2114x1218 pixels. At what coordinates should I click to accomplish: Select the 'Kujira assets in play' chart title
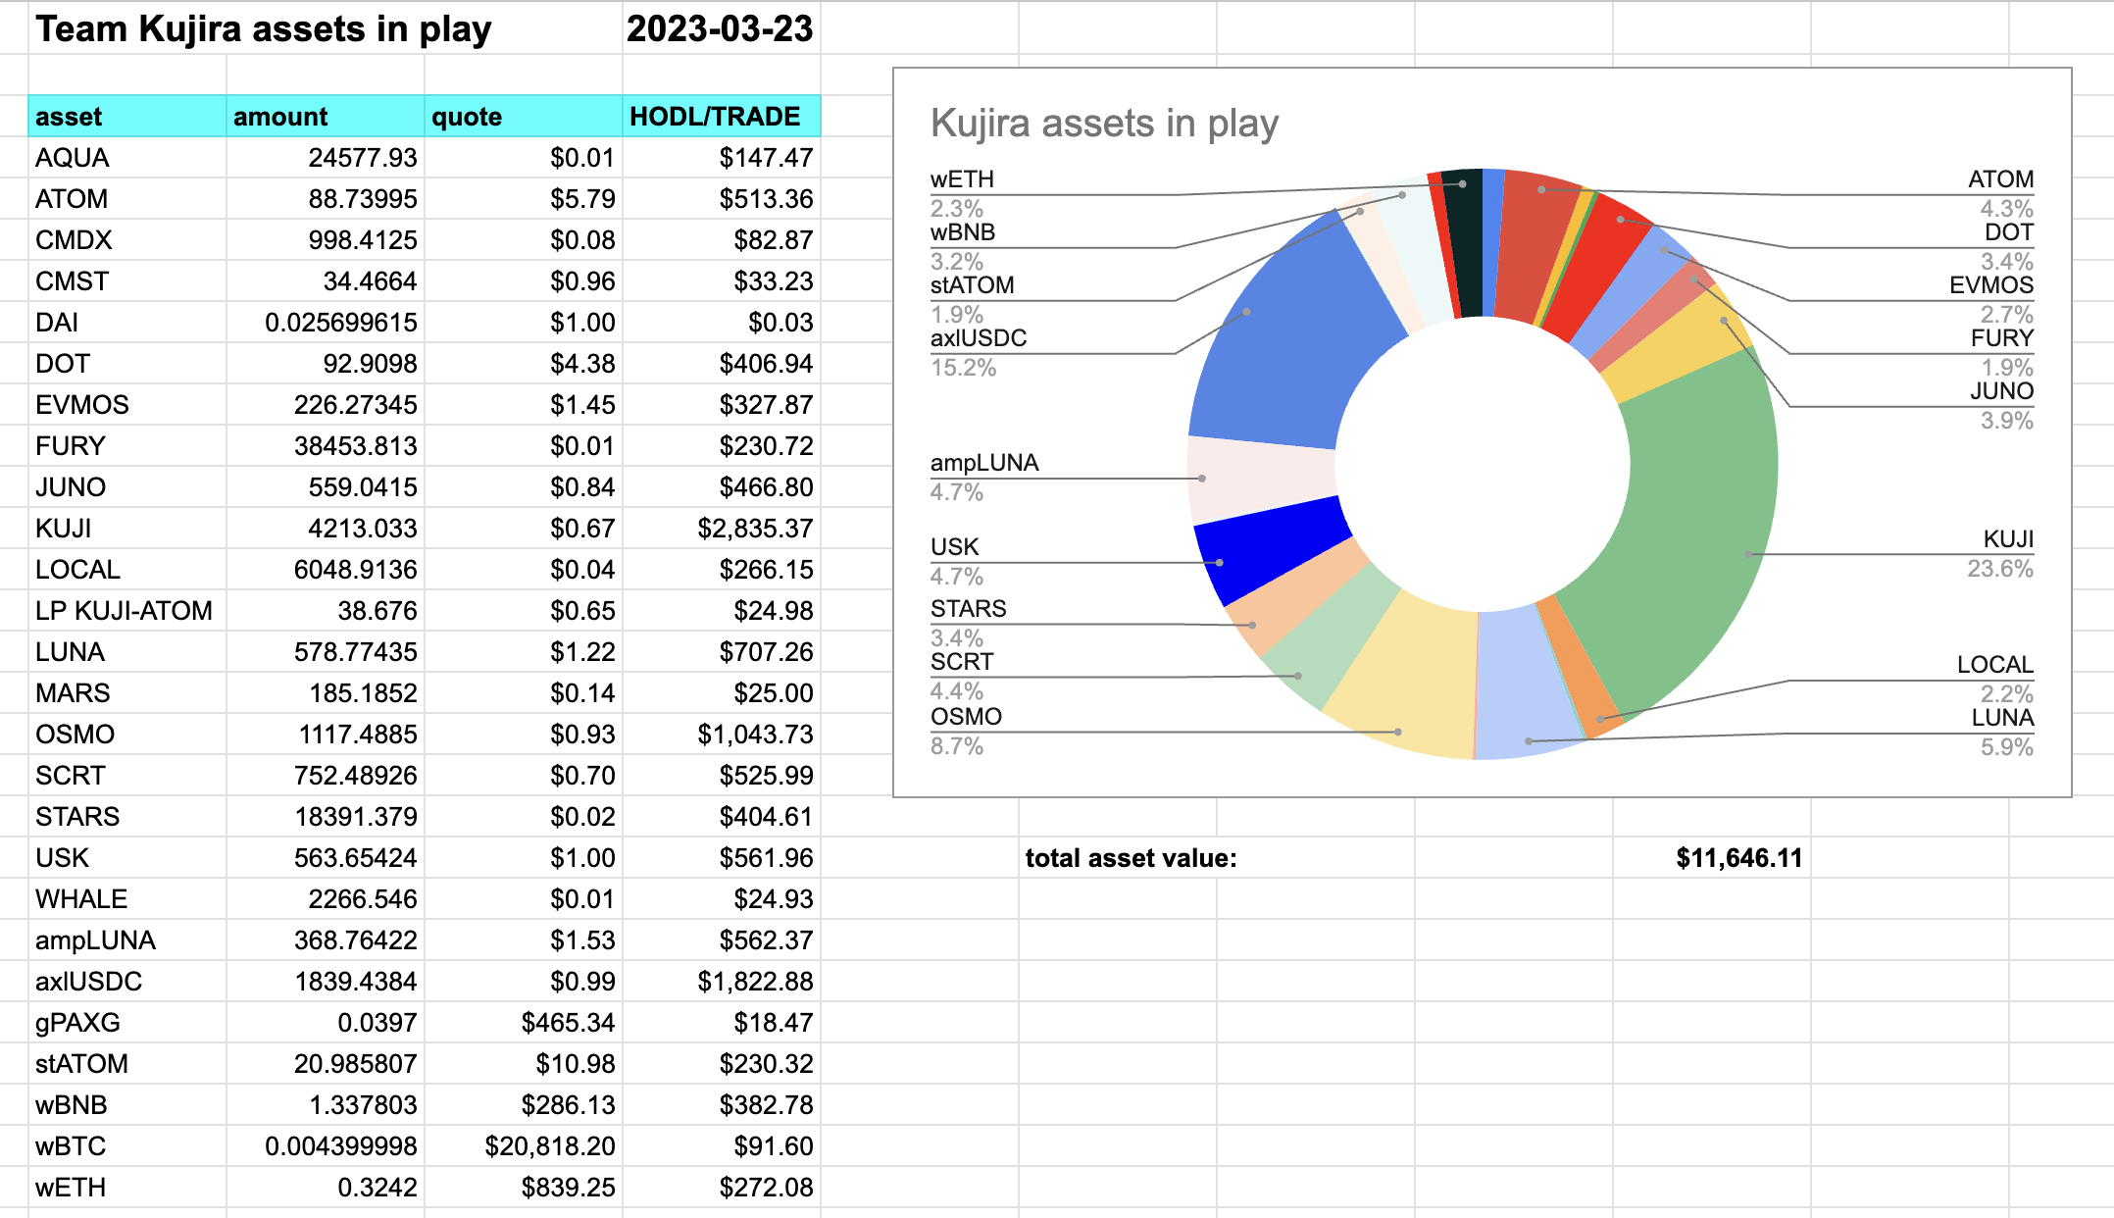1104,125
